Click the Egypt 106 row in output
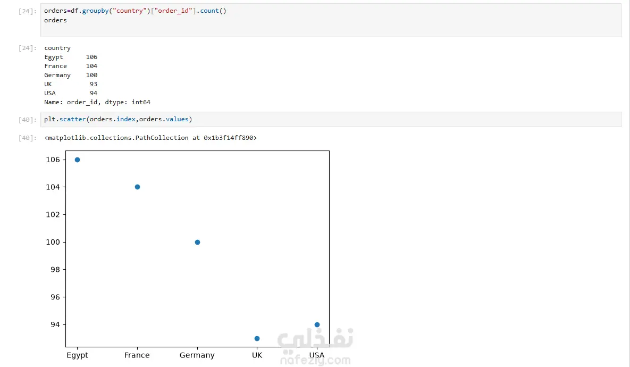 71,57
